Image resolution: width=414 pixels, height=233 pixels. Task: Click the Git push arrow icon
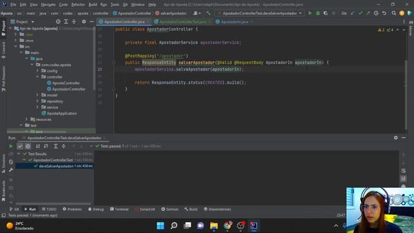pos(368,13)
